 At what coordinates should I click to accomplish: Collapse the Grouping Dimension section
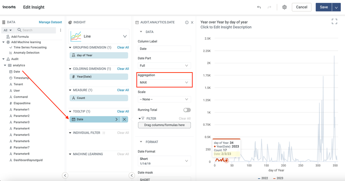[x=70, y=48]
